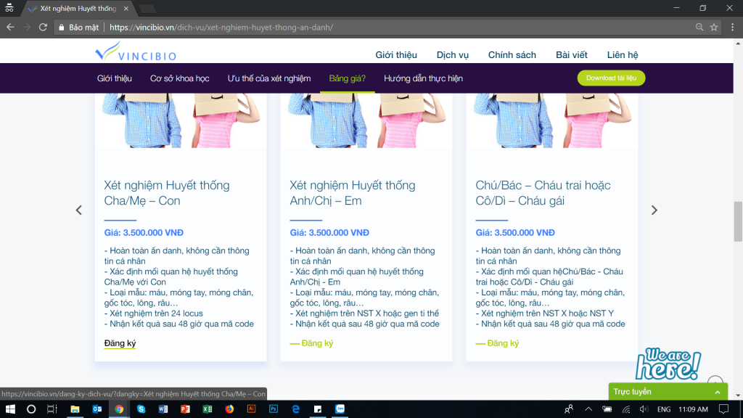The height and width of the screenshot is (418, 743).
Task: Switch to Ưu thế của xét nghiệm tab
Action: [x=269, y=78]
